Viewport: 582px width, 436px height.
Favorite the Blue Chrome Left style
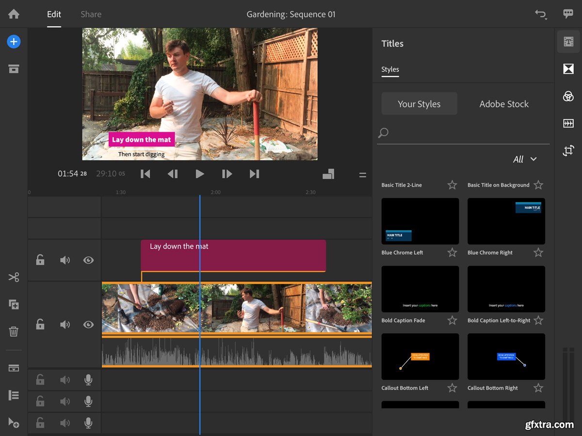click(x=452, y=252)
